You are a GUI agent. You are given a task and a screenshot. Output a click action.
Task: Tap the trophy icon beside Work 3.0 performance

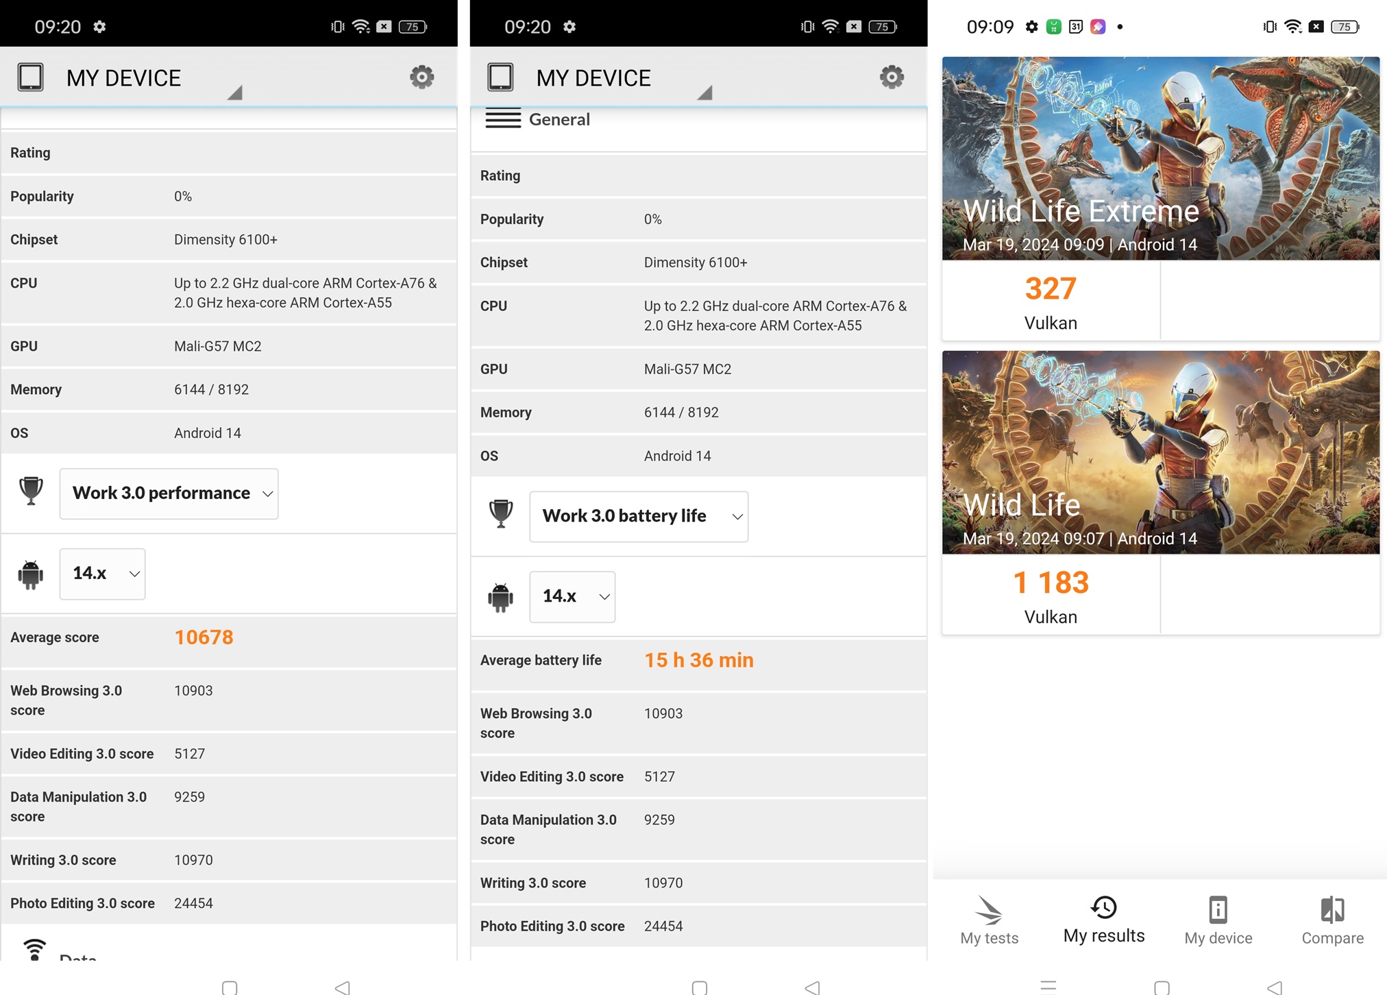tap(30, 492)
